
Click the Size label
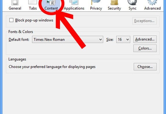click(x=110, y=40)
